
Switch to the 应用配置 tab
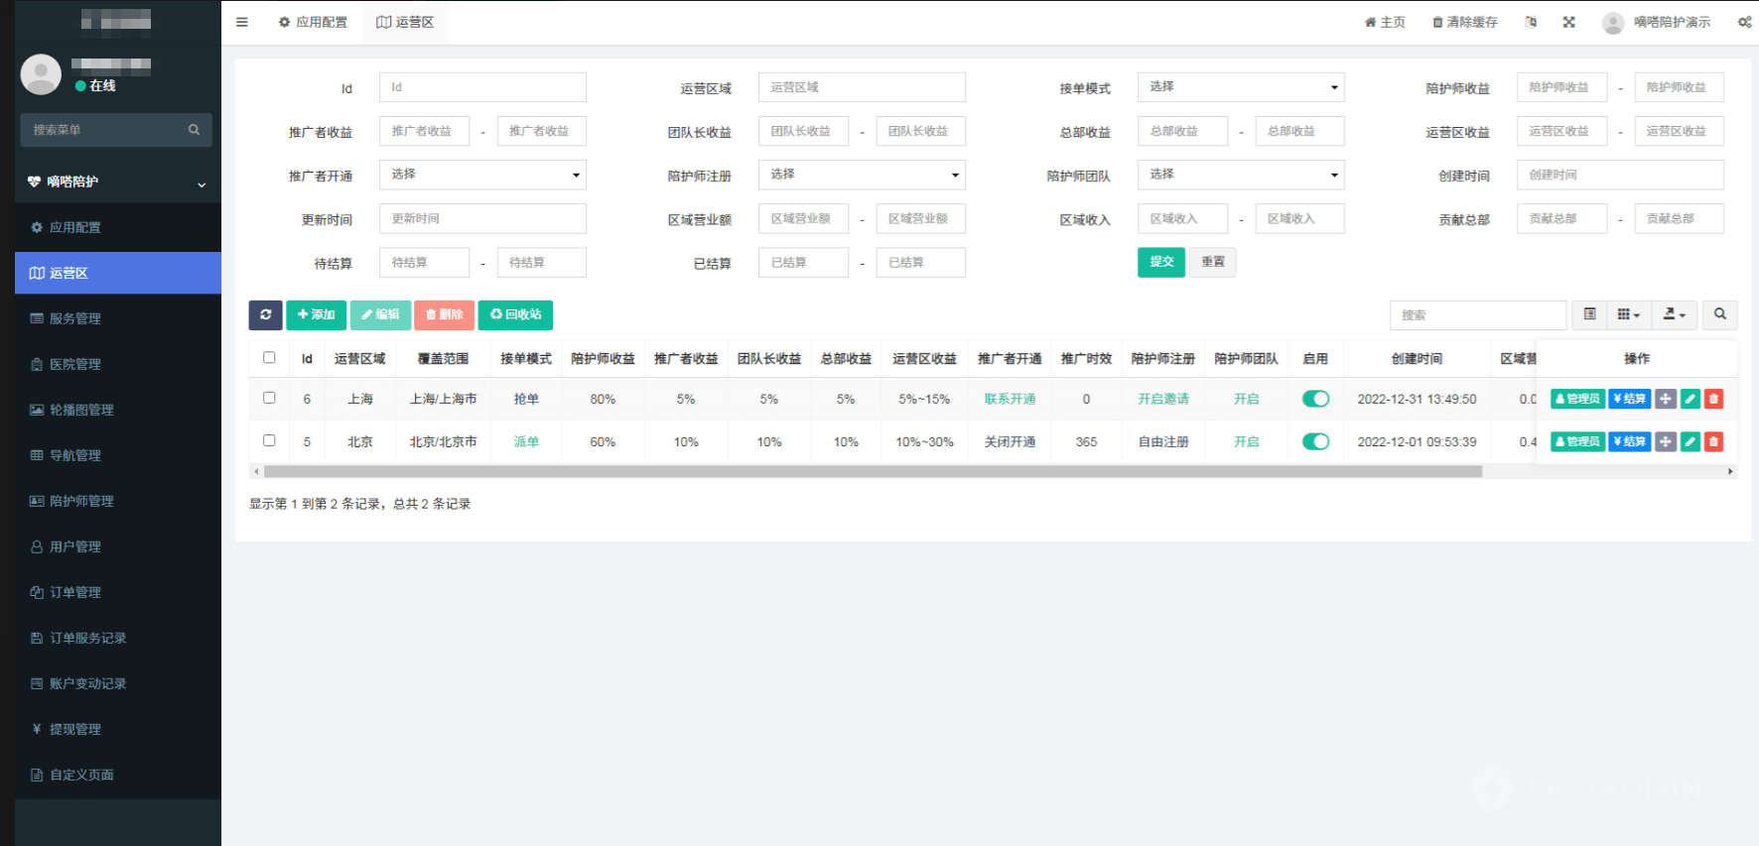(313, 22)
